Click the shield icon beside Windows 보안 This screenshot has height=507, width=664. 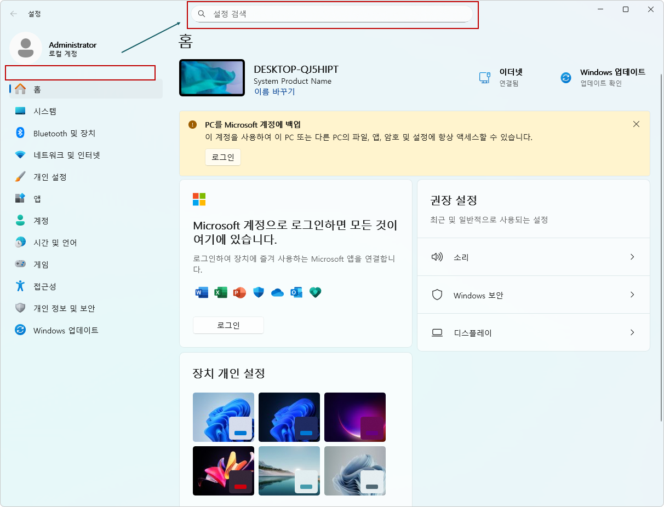coord(437,295)
